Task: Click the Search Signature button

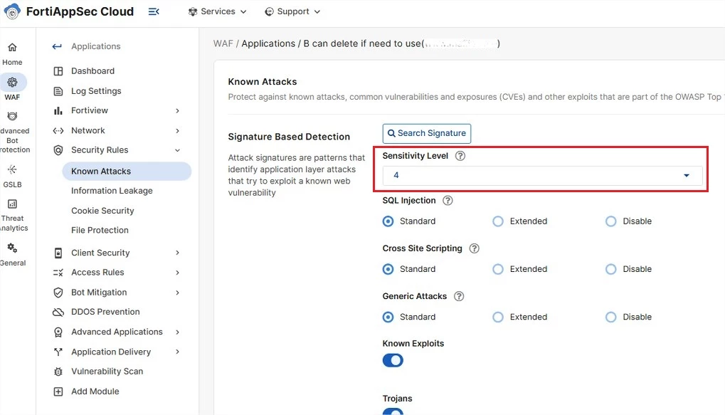Action: coord(427,133)
